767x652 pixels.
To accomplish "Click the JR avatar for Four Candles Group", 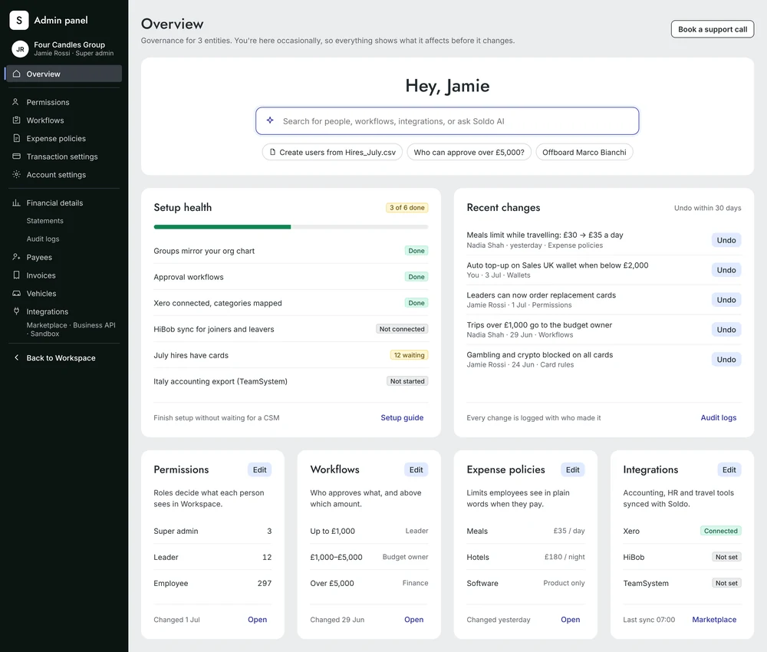I will (20, 49).
